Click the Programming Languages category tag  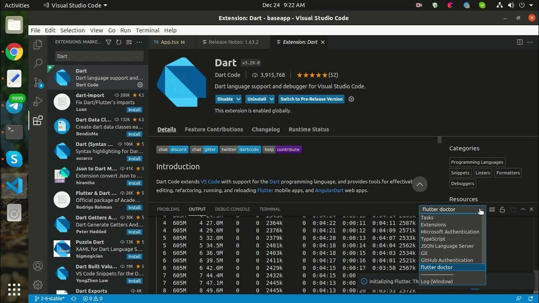pyautogui.click(x=477, y=162)
